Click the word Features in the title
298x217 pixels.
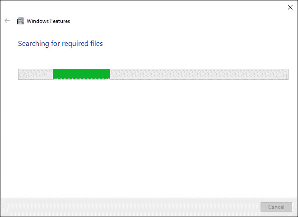click(x=60, y=21)
